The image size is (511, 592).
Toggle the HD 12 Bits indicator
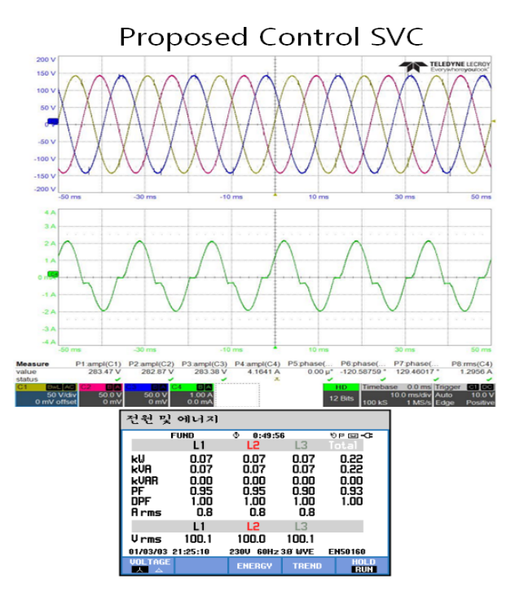coord(341,395)
